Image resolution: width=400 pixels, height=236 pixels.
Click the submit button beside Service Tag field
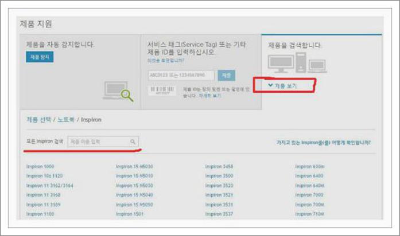click(x=226, y=76)
